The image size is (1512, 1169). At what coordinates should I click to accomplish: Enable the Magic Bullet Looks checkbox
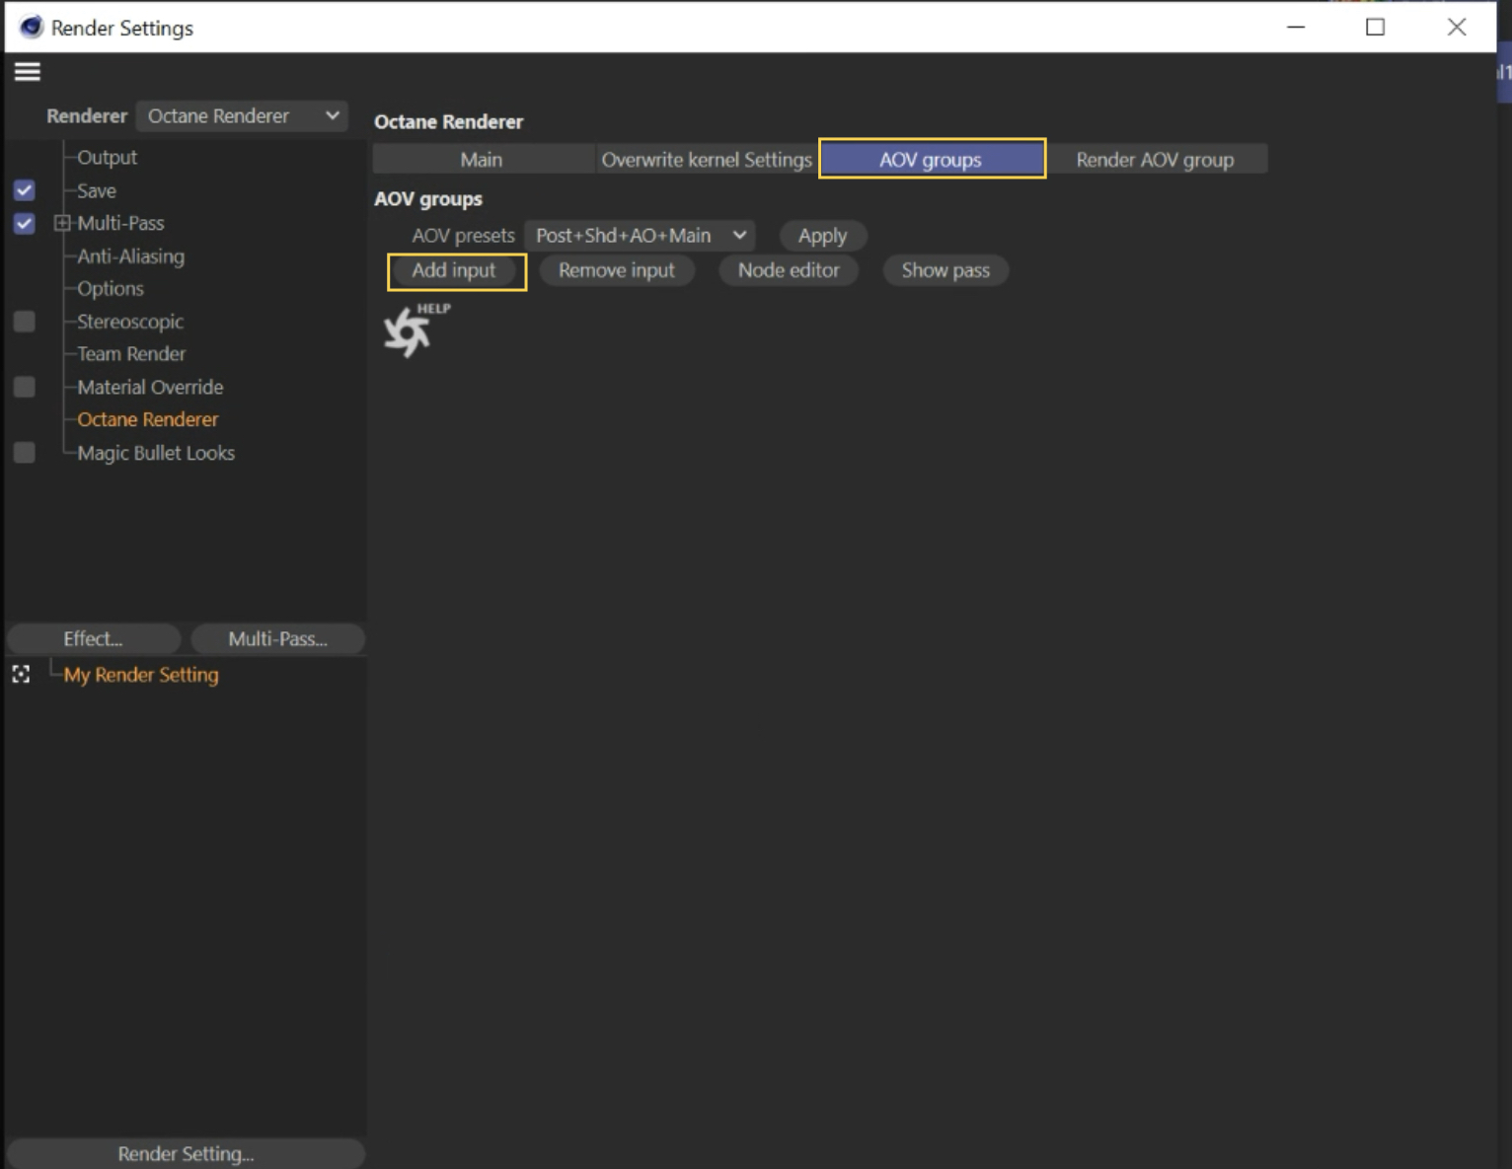25,453
